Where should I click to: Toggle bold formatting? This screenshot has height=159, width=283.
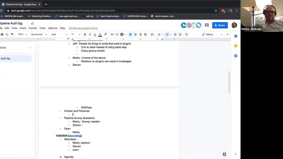(85, 34)
